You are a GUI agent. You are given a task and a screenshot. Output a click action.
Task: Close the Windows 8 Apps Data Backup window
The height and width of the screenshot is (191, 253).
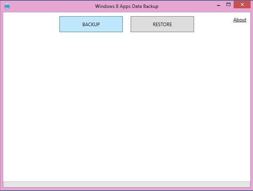242,5
